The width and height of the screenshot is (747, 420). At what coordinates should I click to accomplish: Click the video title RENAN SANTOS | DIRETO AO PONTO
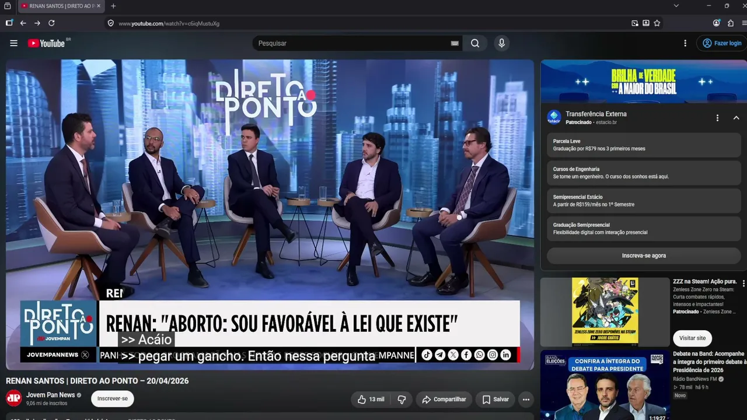click(x=97, y=381)
